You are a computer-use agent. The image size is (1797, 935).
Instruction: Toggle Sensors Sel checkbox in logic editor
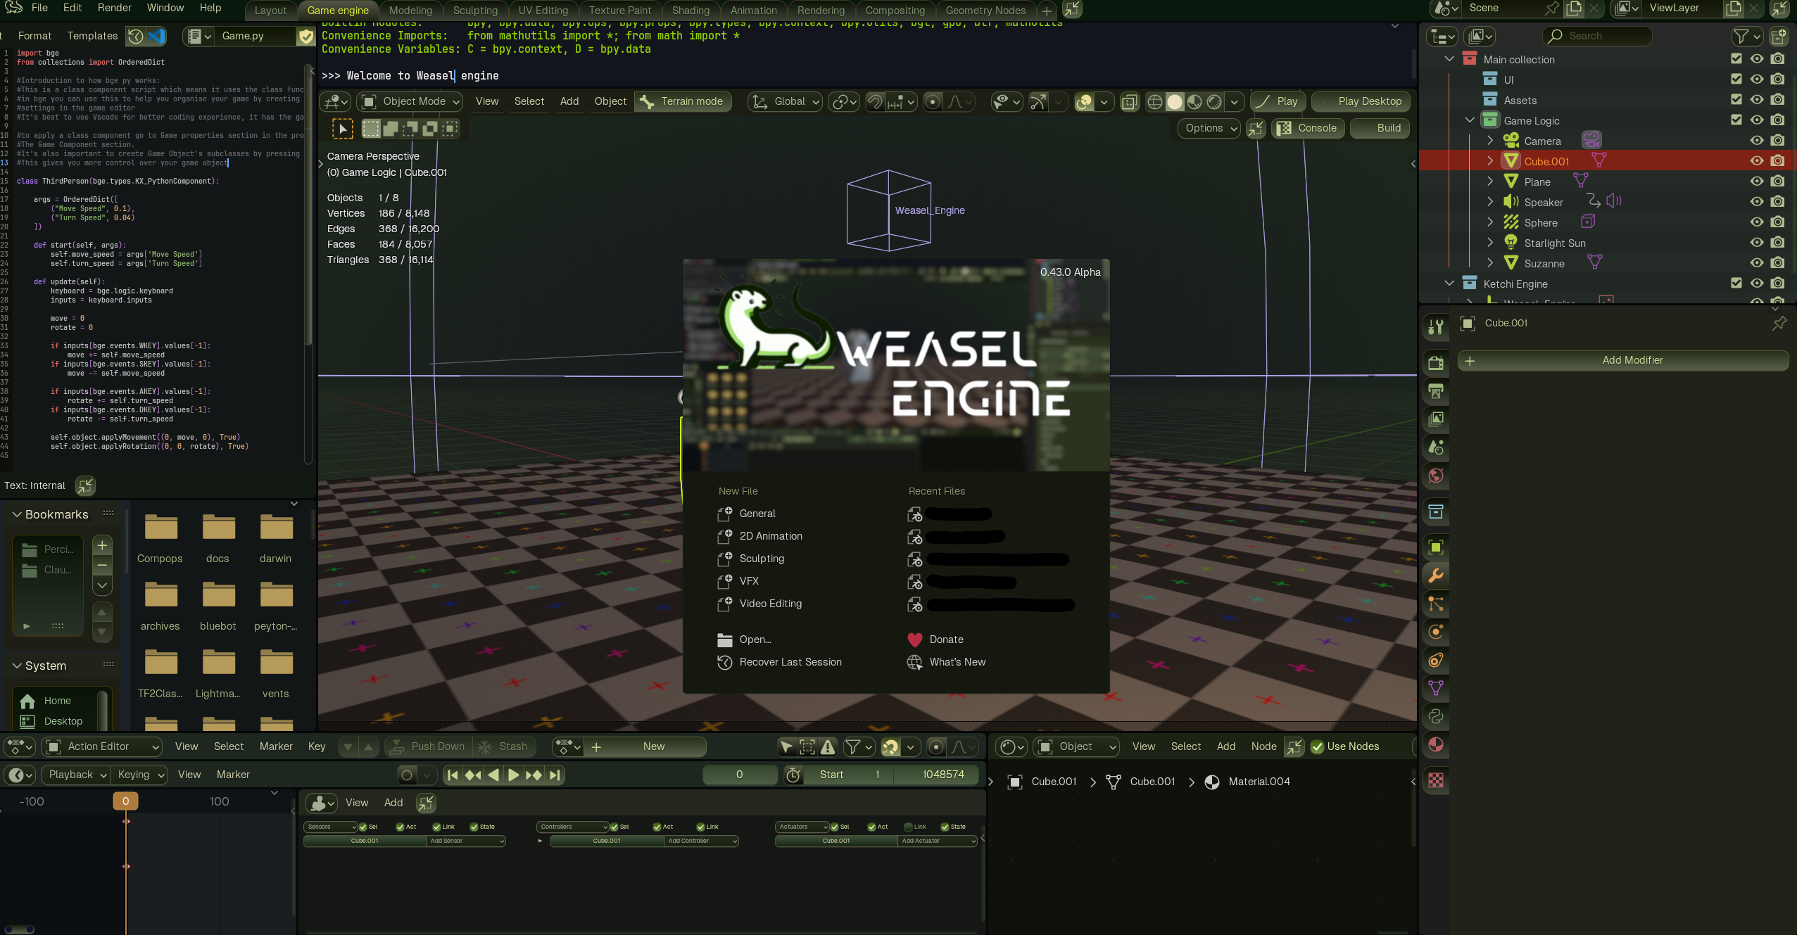pyautogui.click(x=363, y=827)
